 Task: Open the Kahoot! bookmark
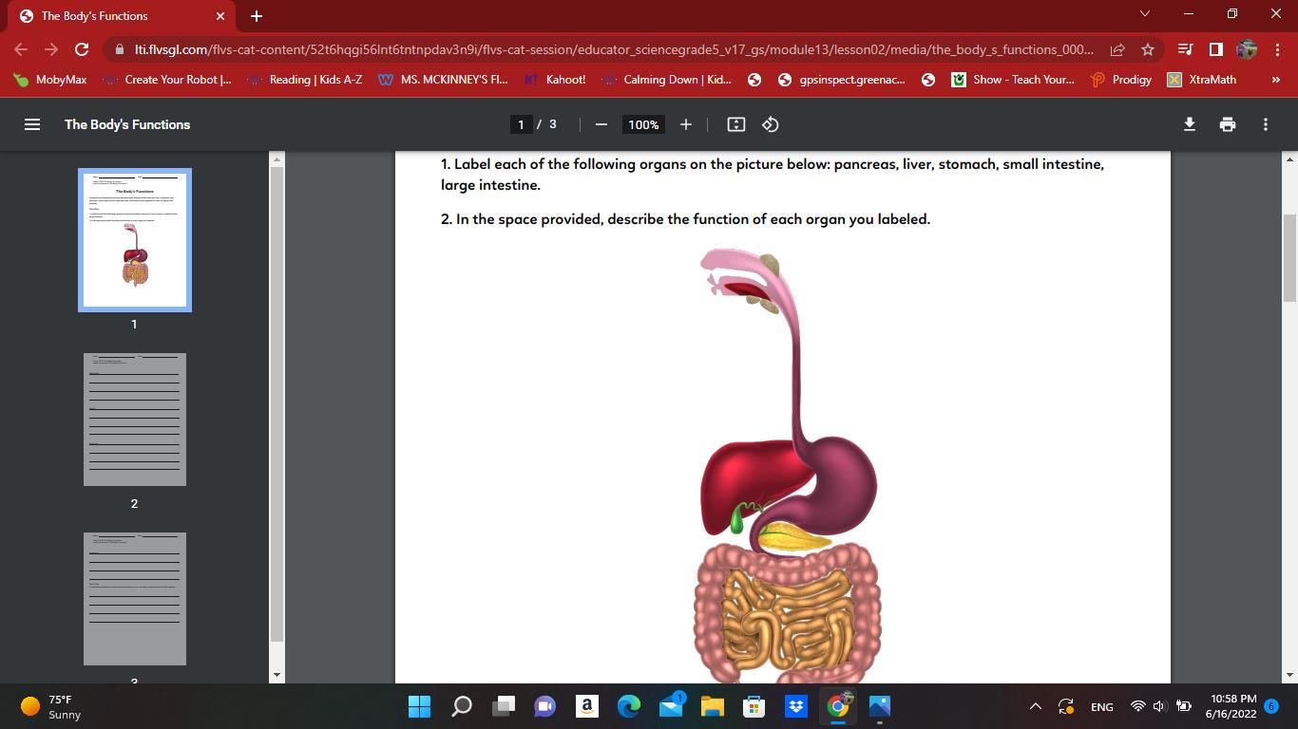(x=555, y=80)
